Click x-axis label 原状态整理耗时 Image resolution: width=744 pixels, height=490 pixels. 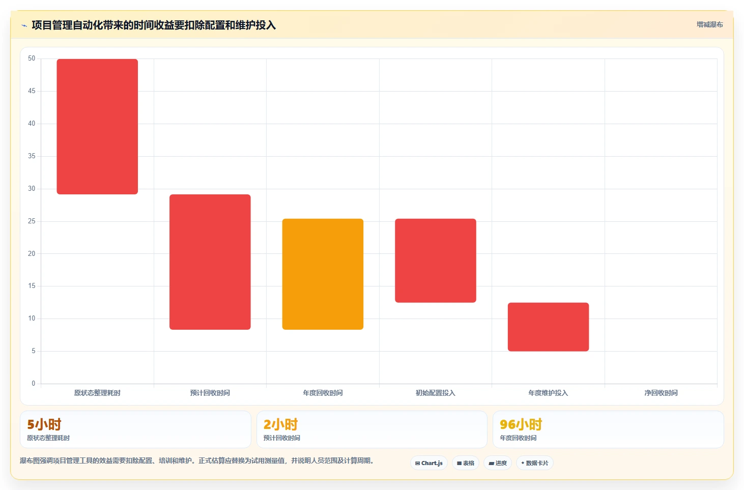point(97,393)
